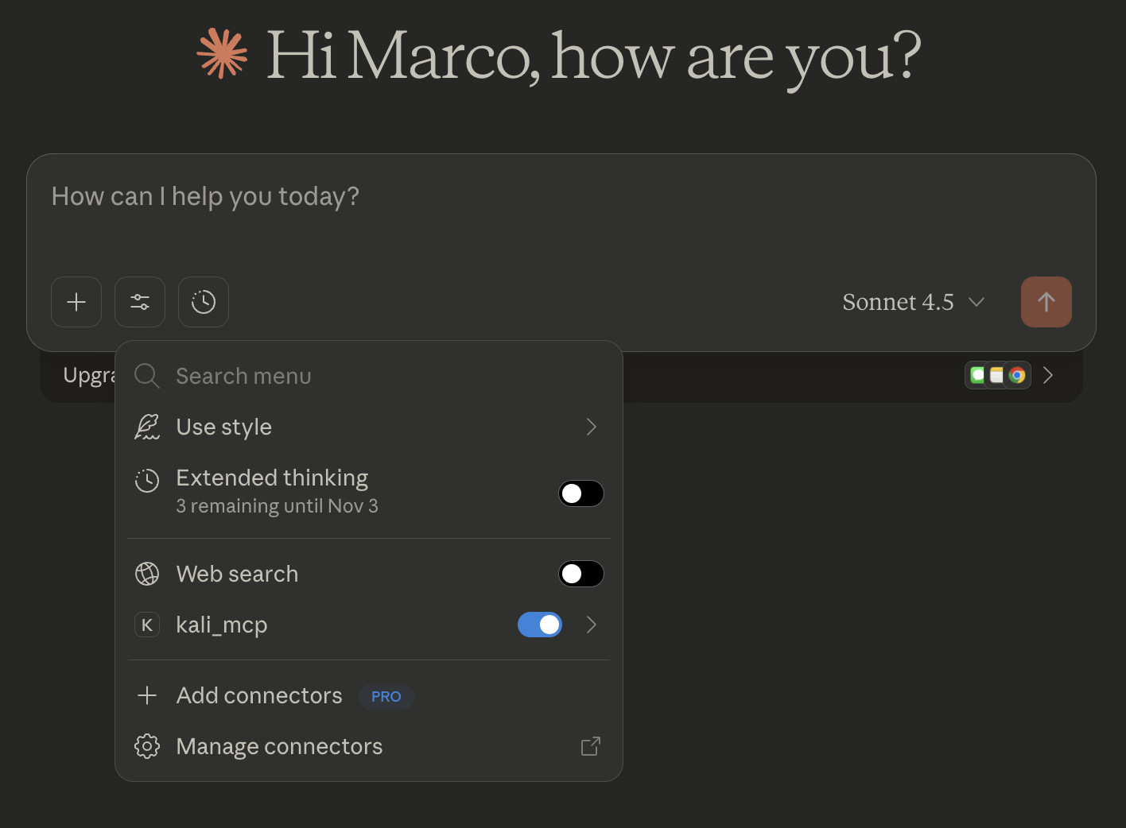This screenshot has width=1126, height=828.
Task: Turn on the Web search toggle
Action: [581, 574]
